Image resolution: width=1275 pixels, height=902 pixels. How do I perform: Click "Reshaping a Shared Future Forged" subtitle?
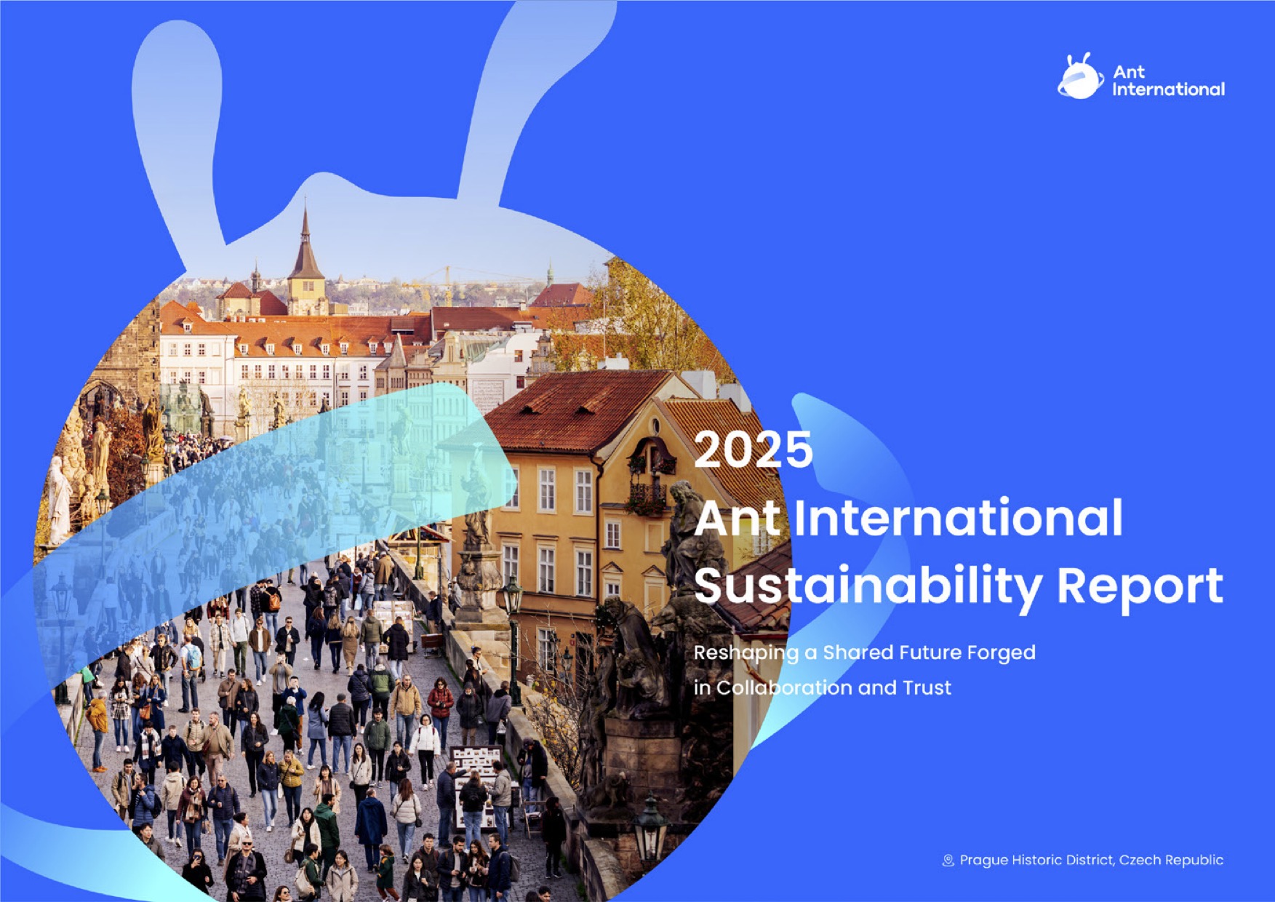pos(865,652)
